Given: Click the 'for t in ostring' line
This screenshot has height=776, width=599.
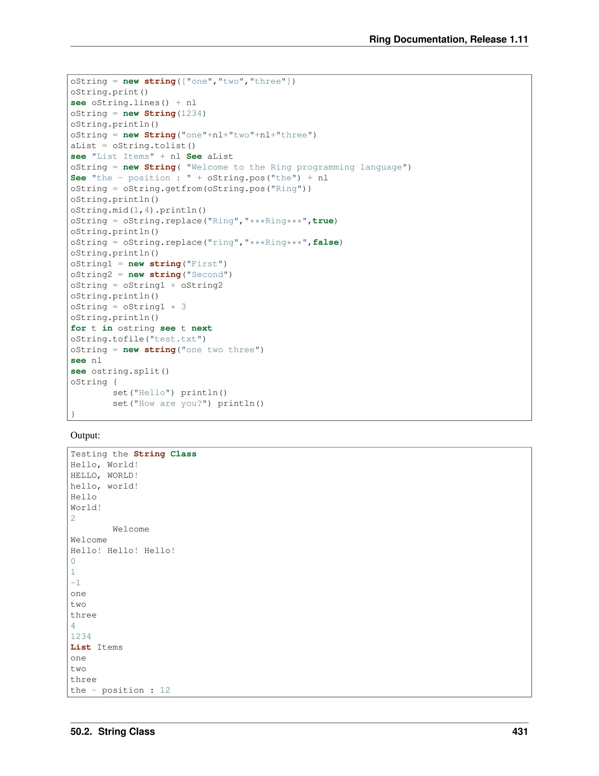Looking at the screenshot, I should pos(141,328).
